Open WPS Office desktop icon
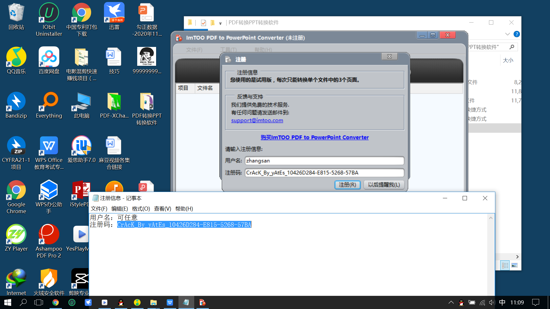 pyautogui.click(x=49, y=153)
